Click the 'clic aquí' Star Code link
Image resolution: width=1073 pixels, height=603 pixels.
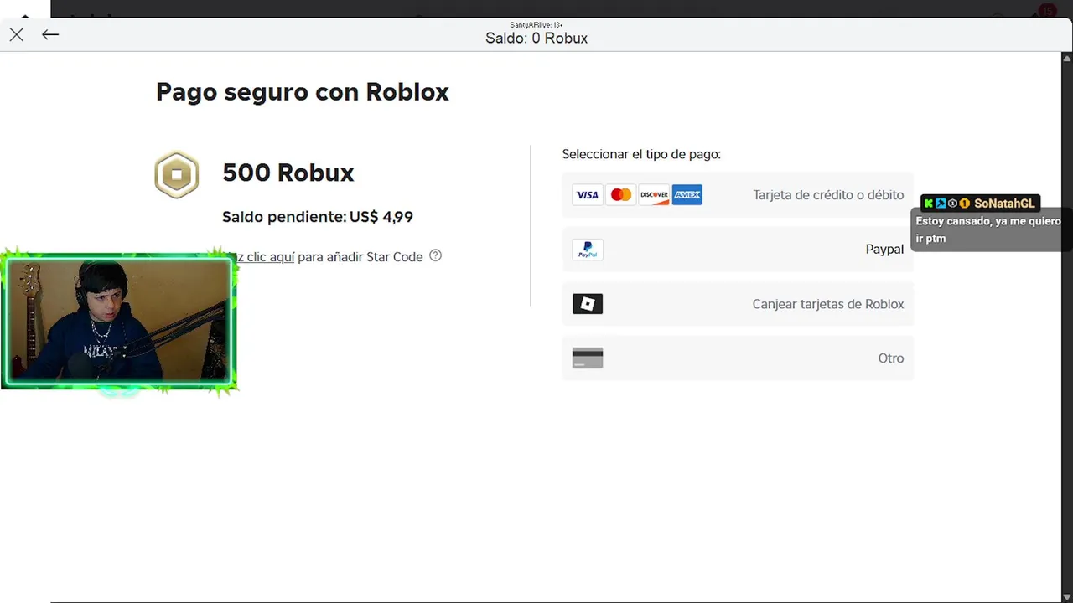point(267,257)
